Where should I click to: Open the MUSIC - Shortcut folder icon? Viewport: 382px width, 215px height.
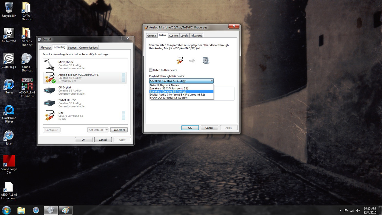pos(27,37)
